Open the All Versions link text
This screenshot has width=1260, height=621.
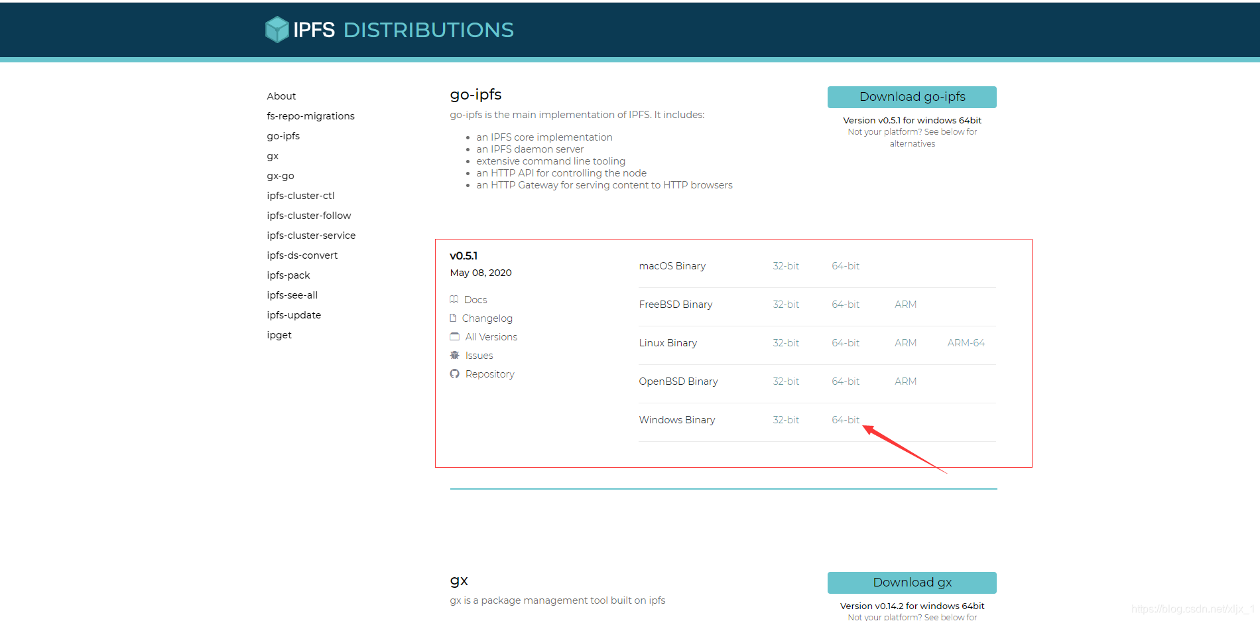(x=491, y=337)
